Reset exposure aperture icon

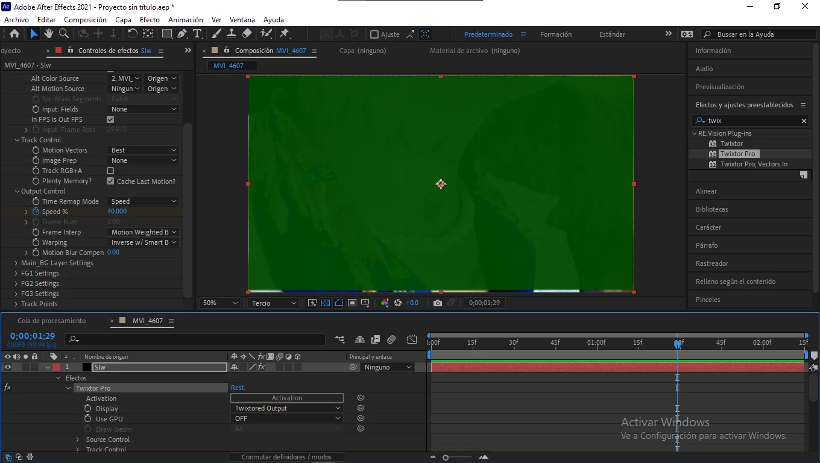coord(398,303)
